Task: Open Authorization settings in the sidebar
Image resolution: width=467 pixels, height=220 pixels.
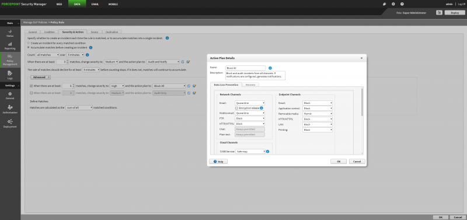Action: (10, 109)
